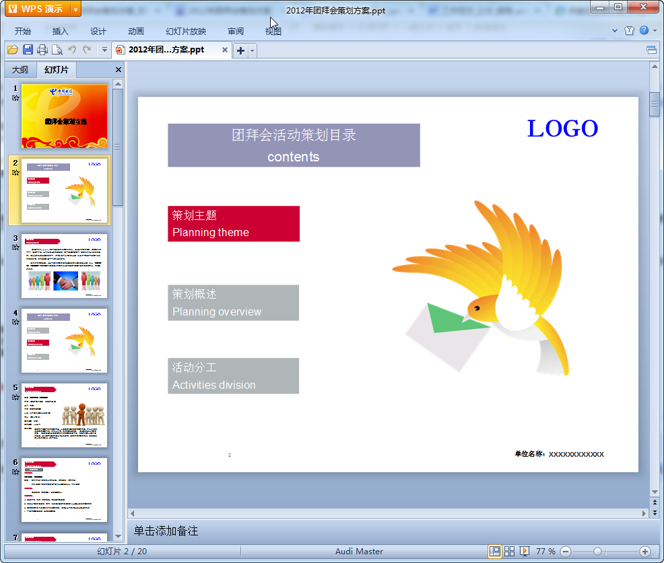Click the blue LOGO text on slide

pos(562,128)
